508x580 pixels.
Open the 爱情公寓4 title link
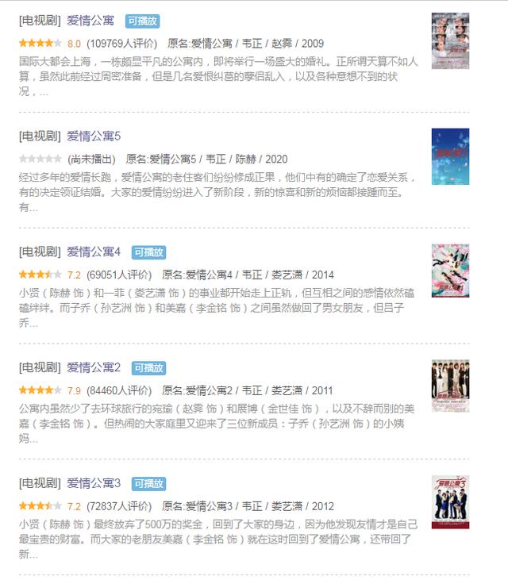[94, 252]
